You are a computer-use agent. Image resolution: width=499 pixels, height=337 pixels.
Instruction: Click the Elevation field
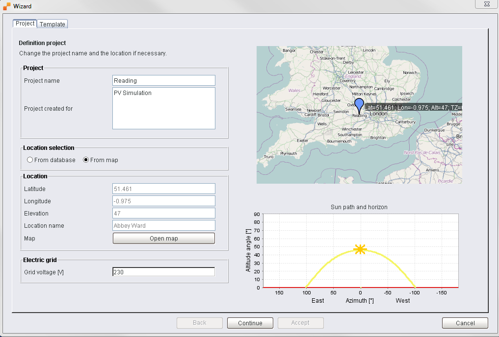(163, 214)
